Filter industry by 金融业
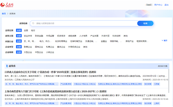The width and height of the screenshot is (173, 107). tap(104, 41)
